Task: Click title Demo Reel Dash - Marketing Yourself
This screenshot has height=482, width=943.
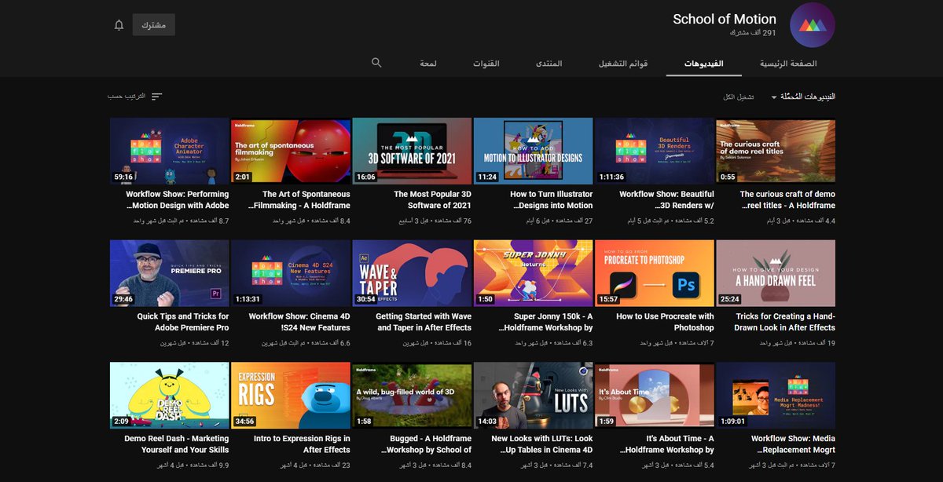Action: (x=177, y=444)
